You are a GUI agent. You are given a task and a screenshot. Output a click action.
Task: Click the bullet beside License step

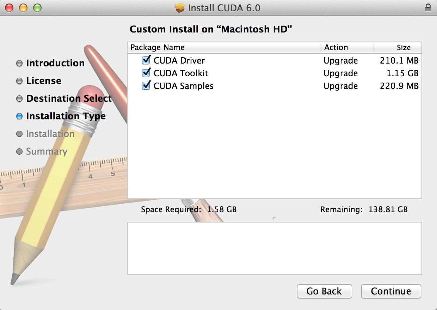pos(19,81)
